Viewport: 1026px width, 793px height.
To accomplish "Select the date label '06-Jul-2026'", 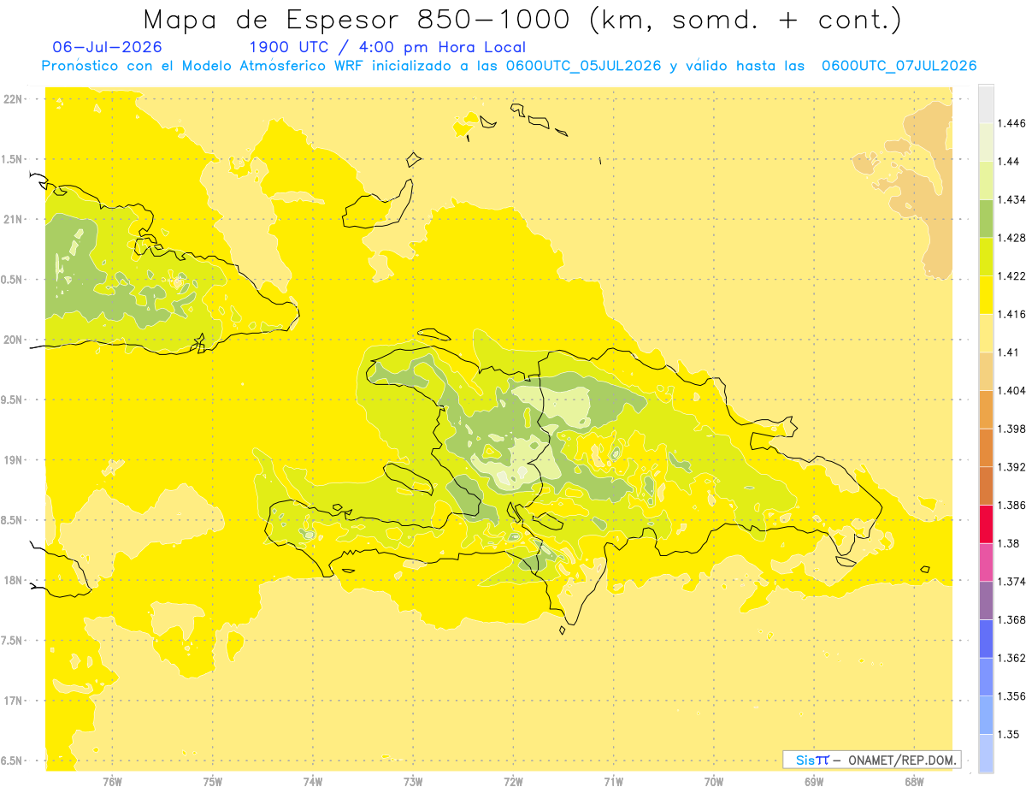I will [x=107, y=47].
